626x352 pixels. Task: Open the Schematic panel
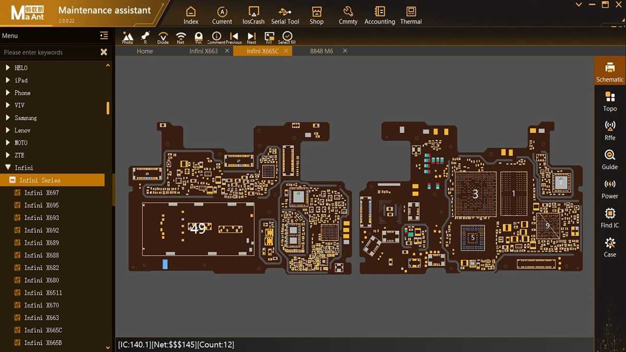[x=610, y=71]
